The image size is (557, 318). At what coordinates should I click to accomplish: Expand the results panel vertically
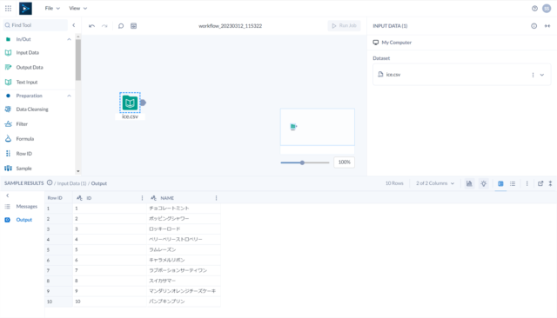550,183
